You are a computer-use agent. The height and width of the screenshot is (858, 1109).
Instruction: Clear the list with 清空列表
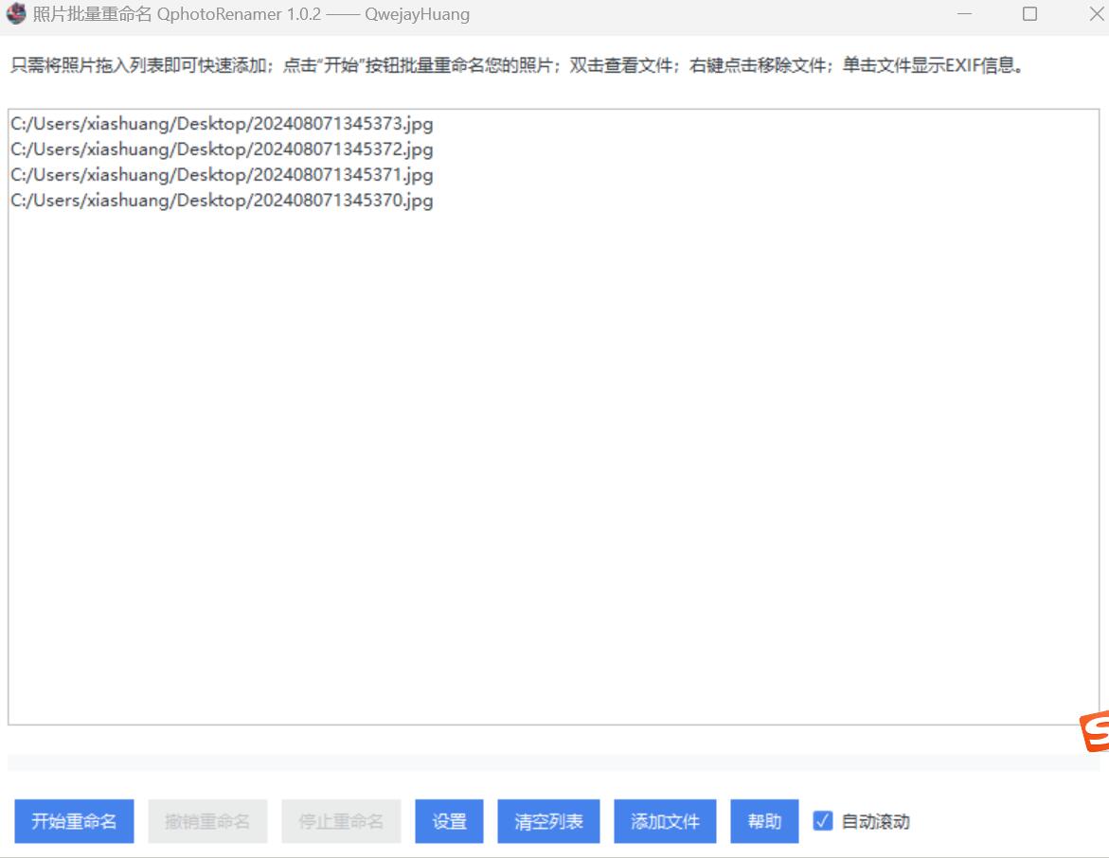point(549,821)
